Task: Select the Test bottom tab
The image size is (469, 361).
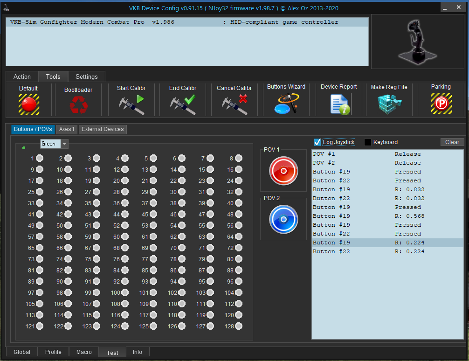Action: tap(112, 353)
